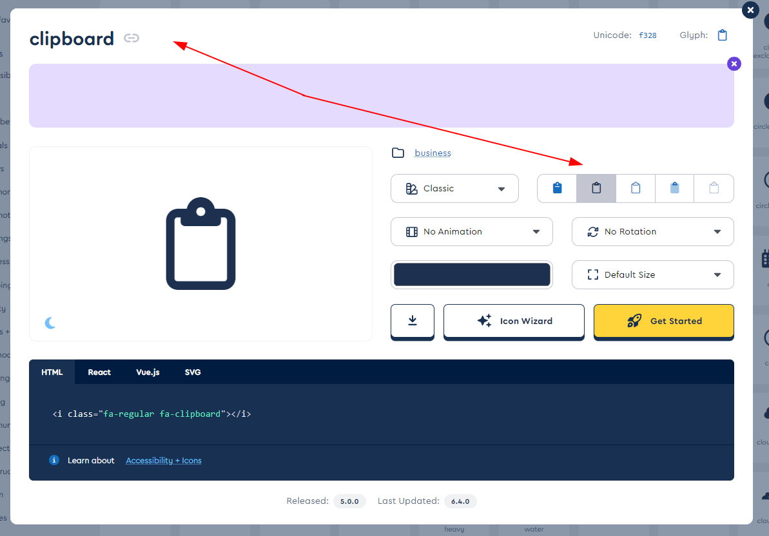769x536 pixels.
Task: Click the sparkles icon on Icon Wizard
Action: click(x=485, y=321)
